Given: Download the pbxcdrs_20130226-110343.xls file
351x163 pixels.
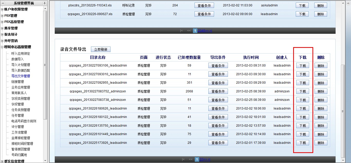Looking at the screenshot, I should click(302, 5).
